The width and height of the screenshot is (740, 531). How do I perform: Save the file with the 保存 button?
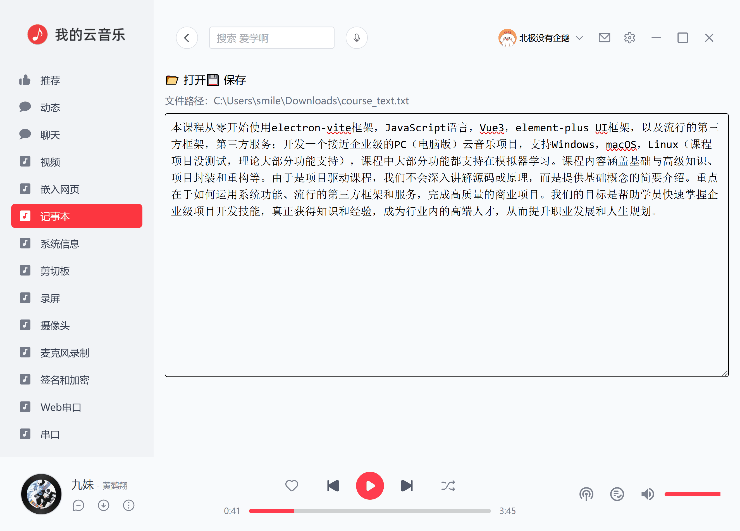point(227,80)
